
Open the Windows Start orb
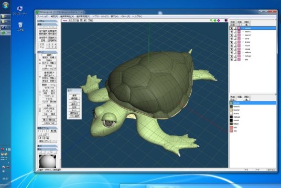[x=5, y=5]
